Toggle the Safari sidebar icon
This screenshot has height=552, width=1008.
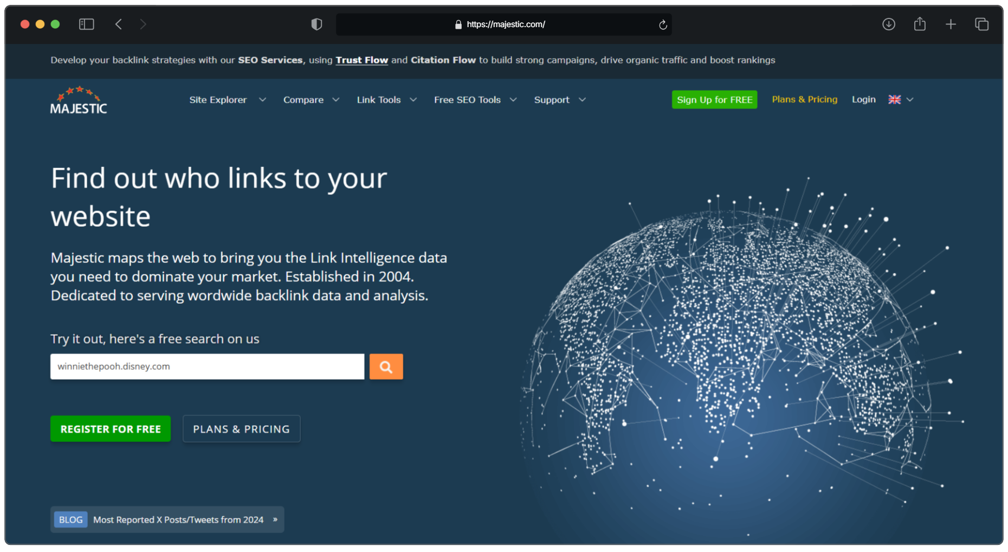(x=87, y=24)
